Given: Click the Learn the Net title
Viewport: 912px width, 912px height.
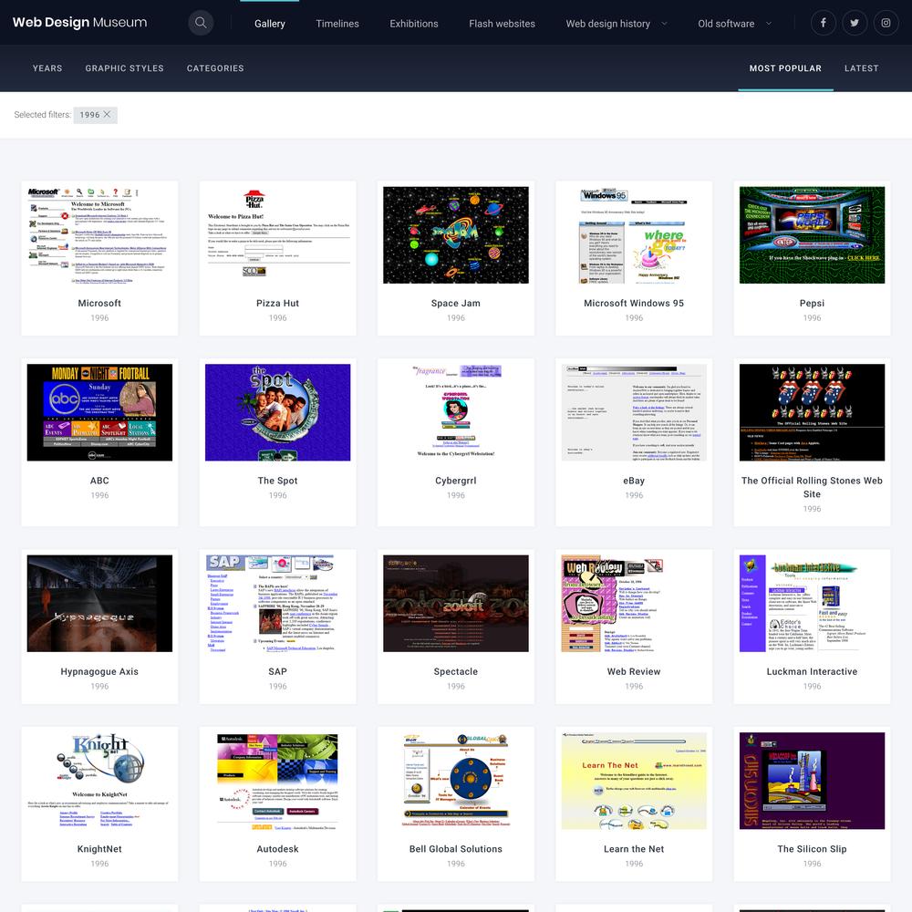Looking at the screenshot, I should 634,848.
